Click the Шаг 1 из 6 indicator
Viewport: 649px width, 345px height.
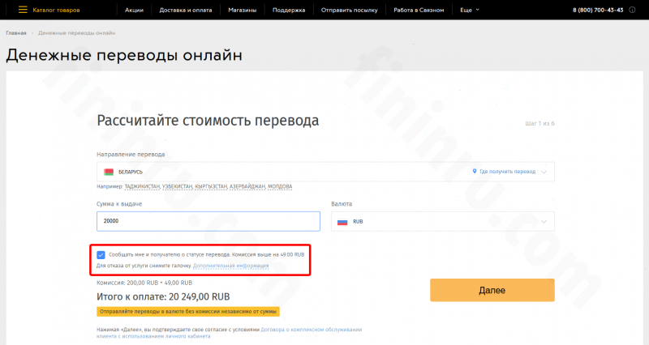point(539,124)
